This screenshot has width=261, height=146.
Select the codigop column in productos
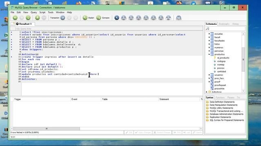coord(221,61)
